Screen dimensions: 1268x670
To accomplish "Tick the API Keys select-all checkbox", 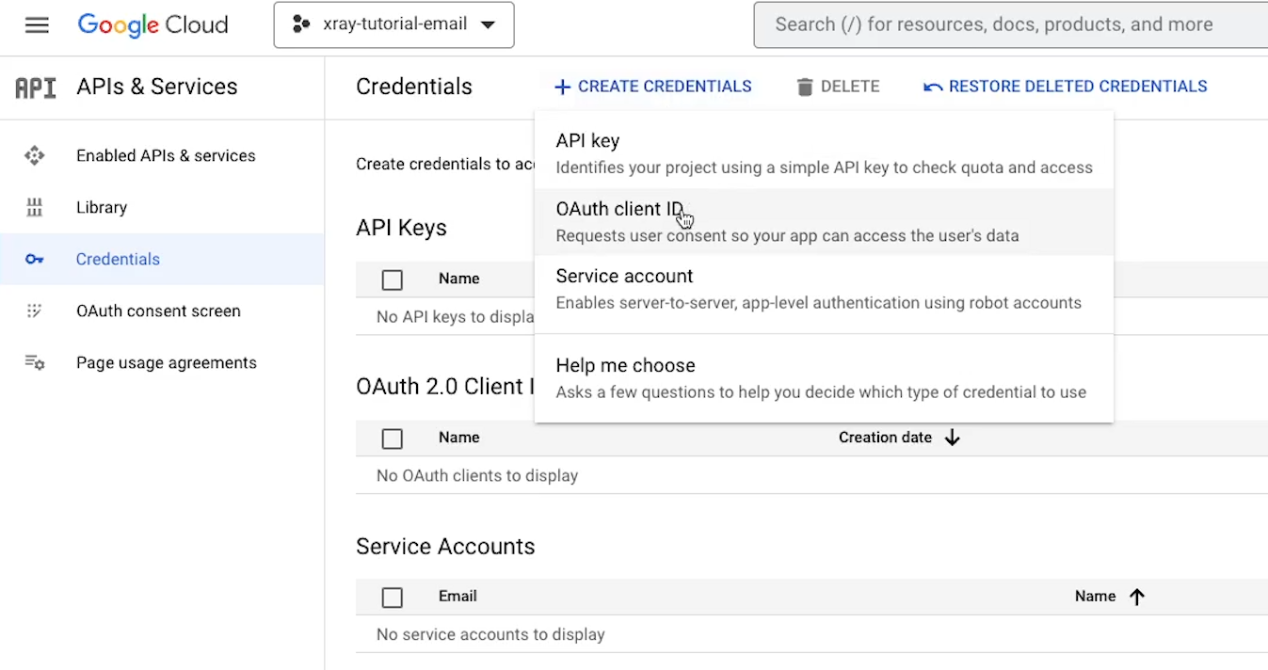I will coord(393,279).
